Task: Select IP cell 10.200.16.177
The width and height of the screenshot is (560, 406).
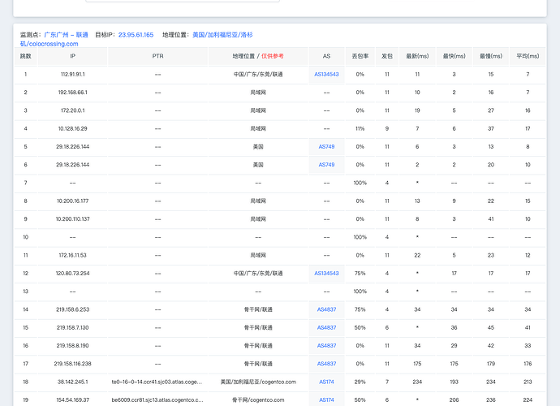Action: pos(72,201)
